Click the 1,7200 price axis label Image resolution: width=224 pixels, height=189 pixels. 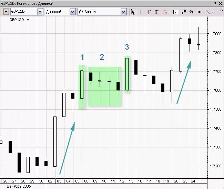coord(216,166)
